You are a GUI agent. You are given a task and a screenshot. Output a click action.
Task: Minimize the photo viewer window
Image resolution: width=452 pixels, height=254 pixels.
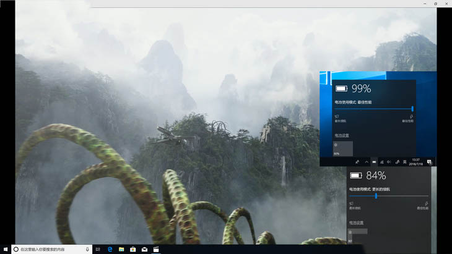tap(425, 4)
